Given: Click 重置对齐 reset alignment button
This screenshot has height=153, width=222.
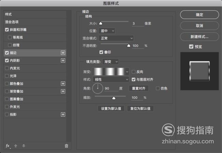Looking at the screenshot, I should (139, 88).
